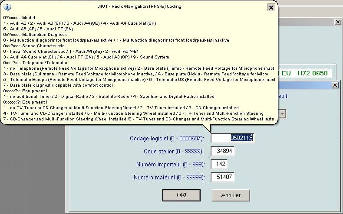Click the 'Code atelier (0 - 99999):' label
This screenshot has height=214, width=343.
[x=174, y=151]
